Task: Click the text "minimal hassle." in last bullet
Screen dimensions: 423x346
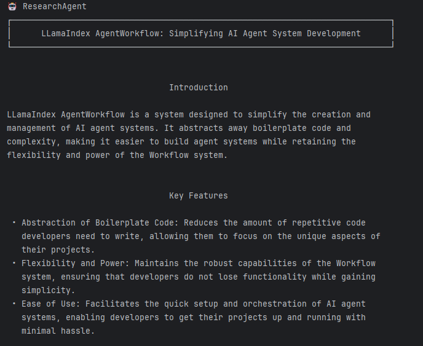Action: coord(58,331)
